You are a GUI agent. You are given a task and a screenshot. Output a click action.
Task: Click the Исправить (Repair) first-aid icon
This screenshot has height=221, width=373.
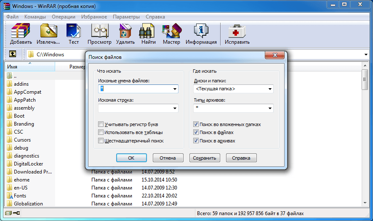pos(237,31)
